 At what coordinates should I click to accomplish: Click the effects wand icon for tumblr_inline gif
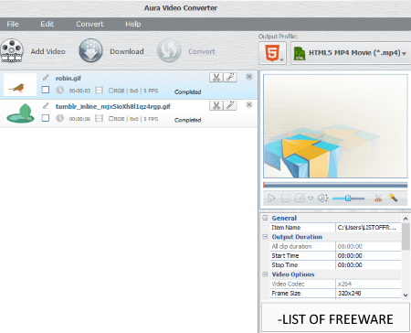(230, 105)
